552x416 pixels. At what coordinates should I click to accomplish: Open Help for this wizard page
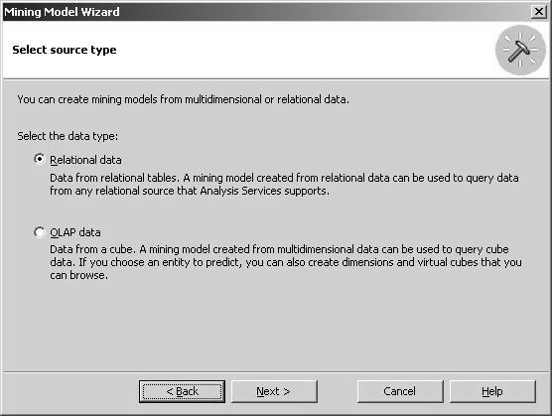(492, 391)
